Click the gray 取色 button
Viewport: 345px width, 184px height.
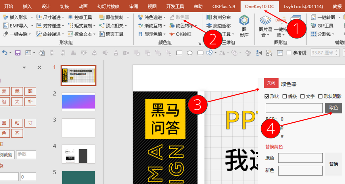pos(333,108)
